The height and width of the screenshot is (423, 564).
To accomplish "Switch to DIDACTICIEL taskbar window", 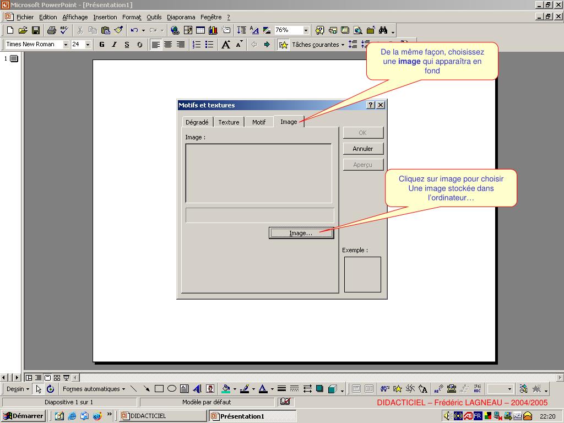I will [163, 416].
